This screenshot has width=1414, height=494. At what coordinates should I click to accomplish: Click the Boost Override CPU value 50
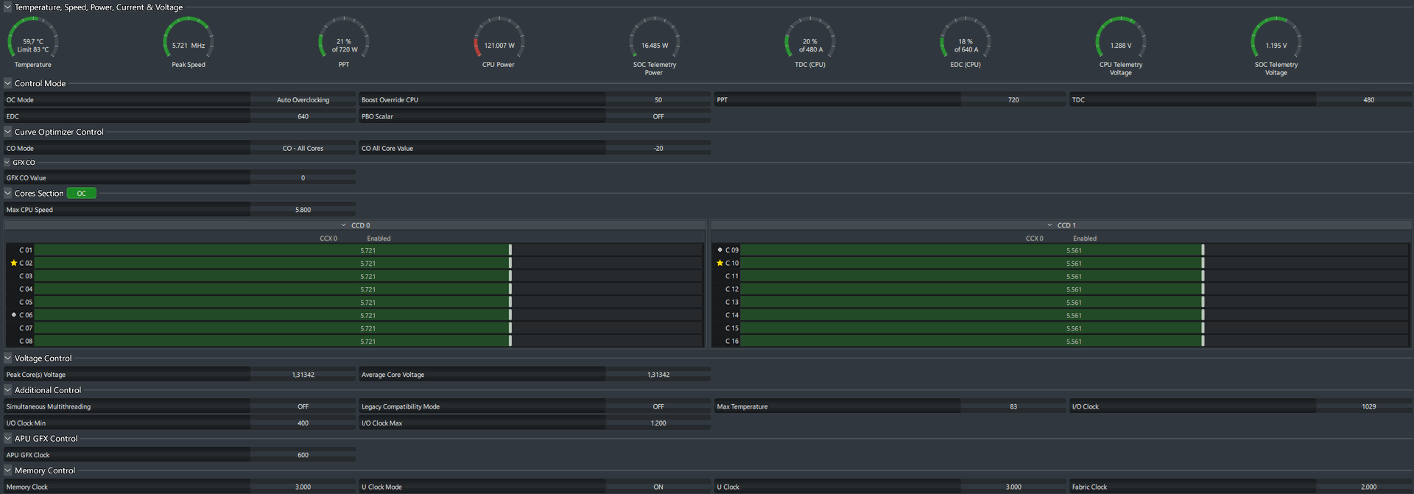coord(658,100)
